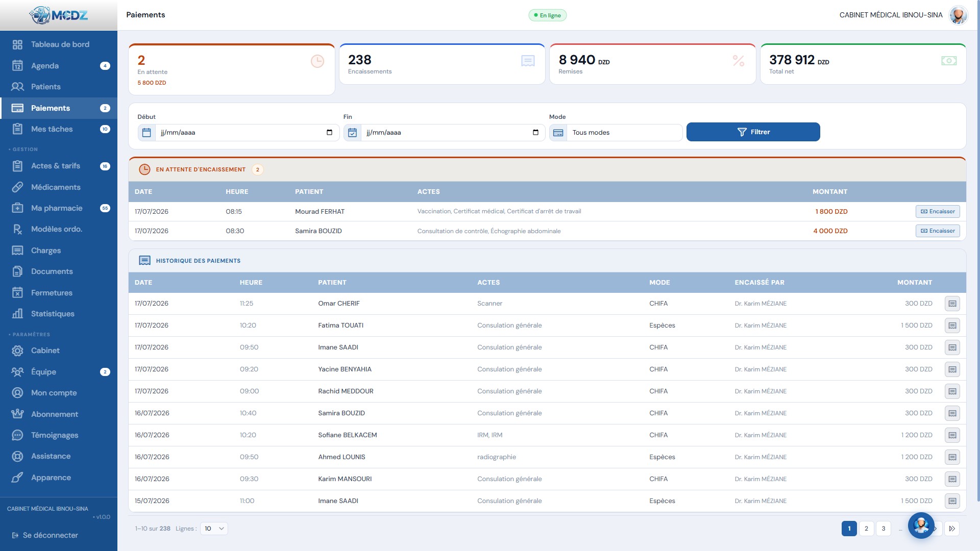Viewport: 980px width, 551px height.
Task: Open Témoignages page
Action: click(59, 435)
